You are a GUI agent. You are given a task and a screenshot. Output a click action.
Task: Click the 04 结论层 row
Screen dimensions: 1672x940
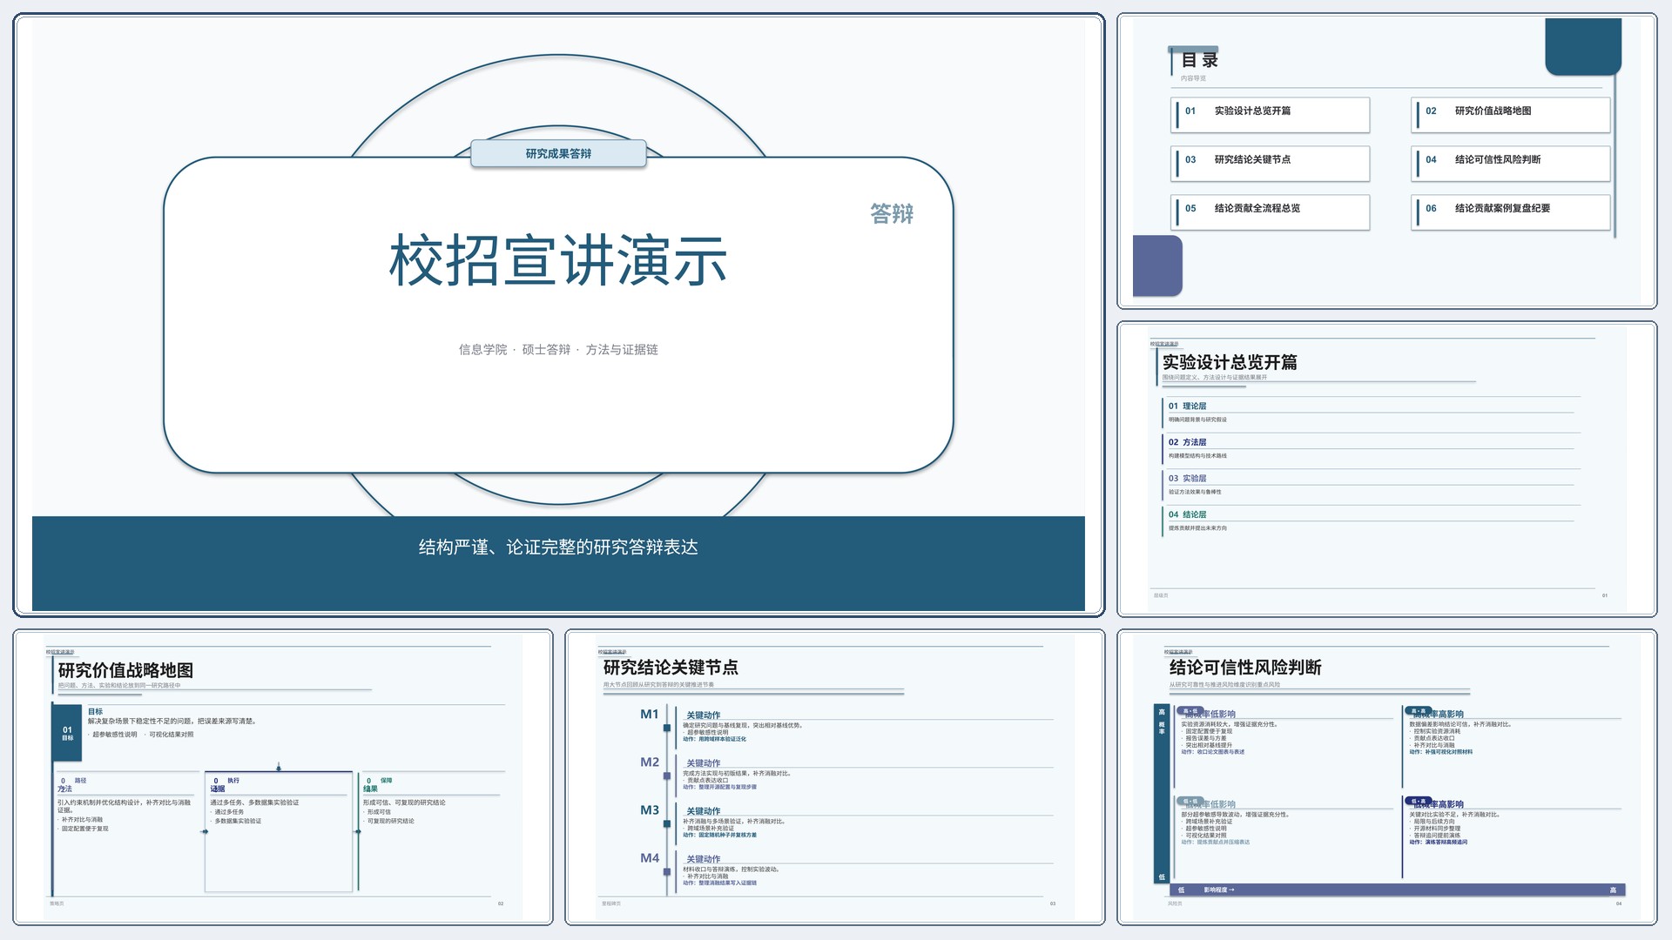(x=1369, y=520)
